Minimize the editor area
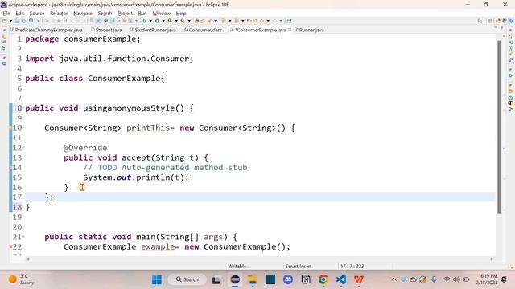The width and height of the screenshot is (515, 289). (x=496, y=28)
